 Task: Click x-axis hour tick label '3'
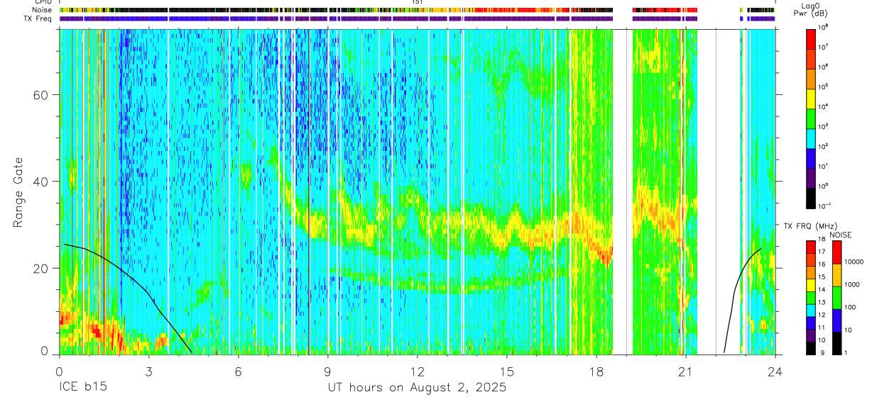pos(148,371)
